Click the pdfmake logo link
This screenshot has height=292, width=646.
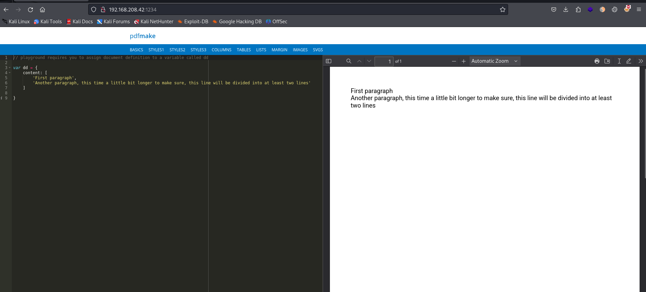coord(143,36)
